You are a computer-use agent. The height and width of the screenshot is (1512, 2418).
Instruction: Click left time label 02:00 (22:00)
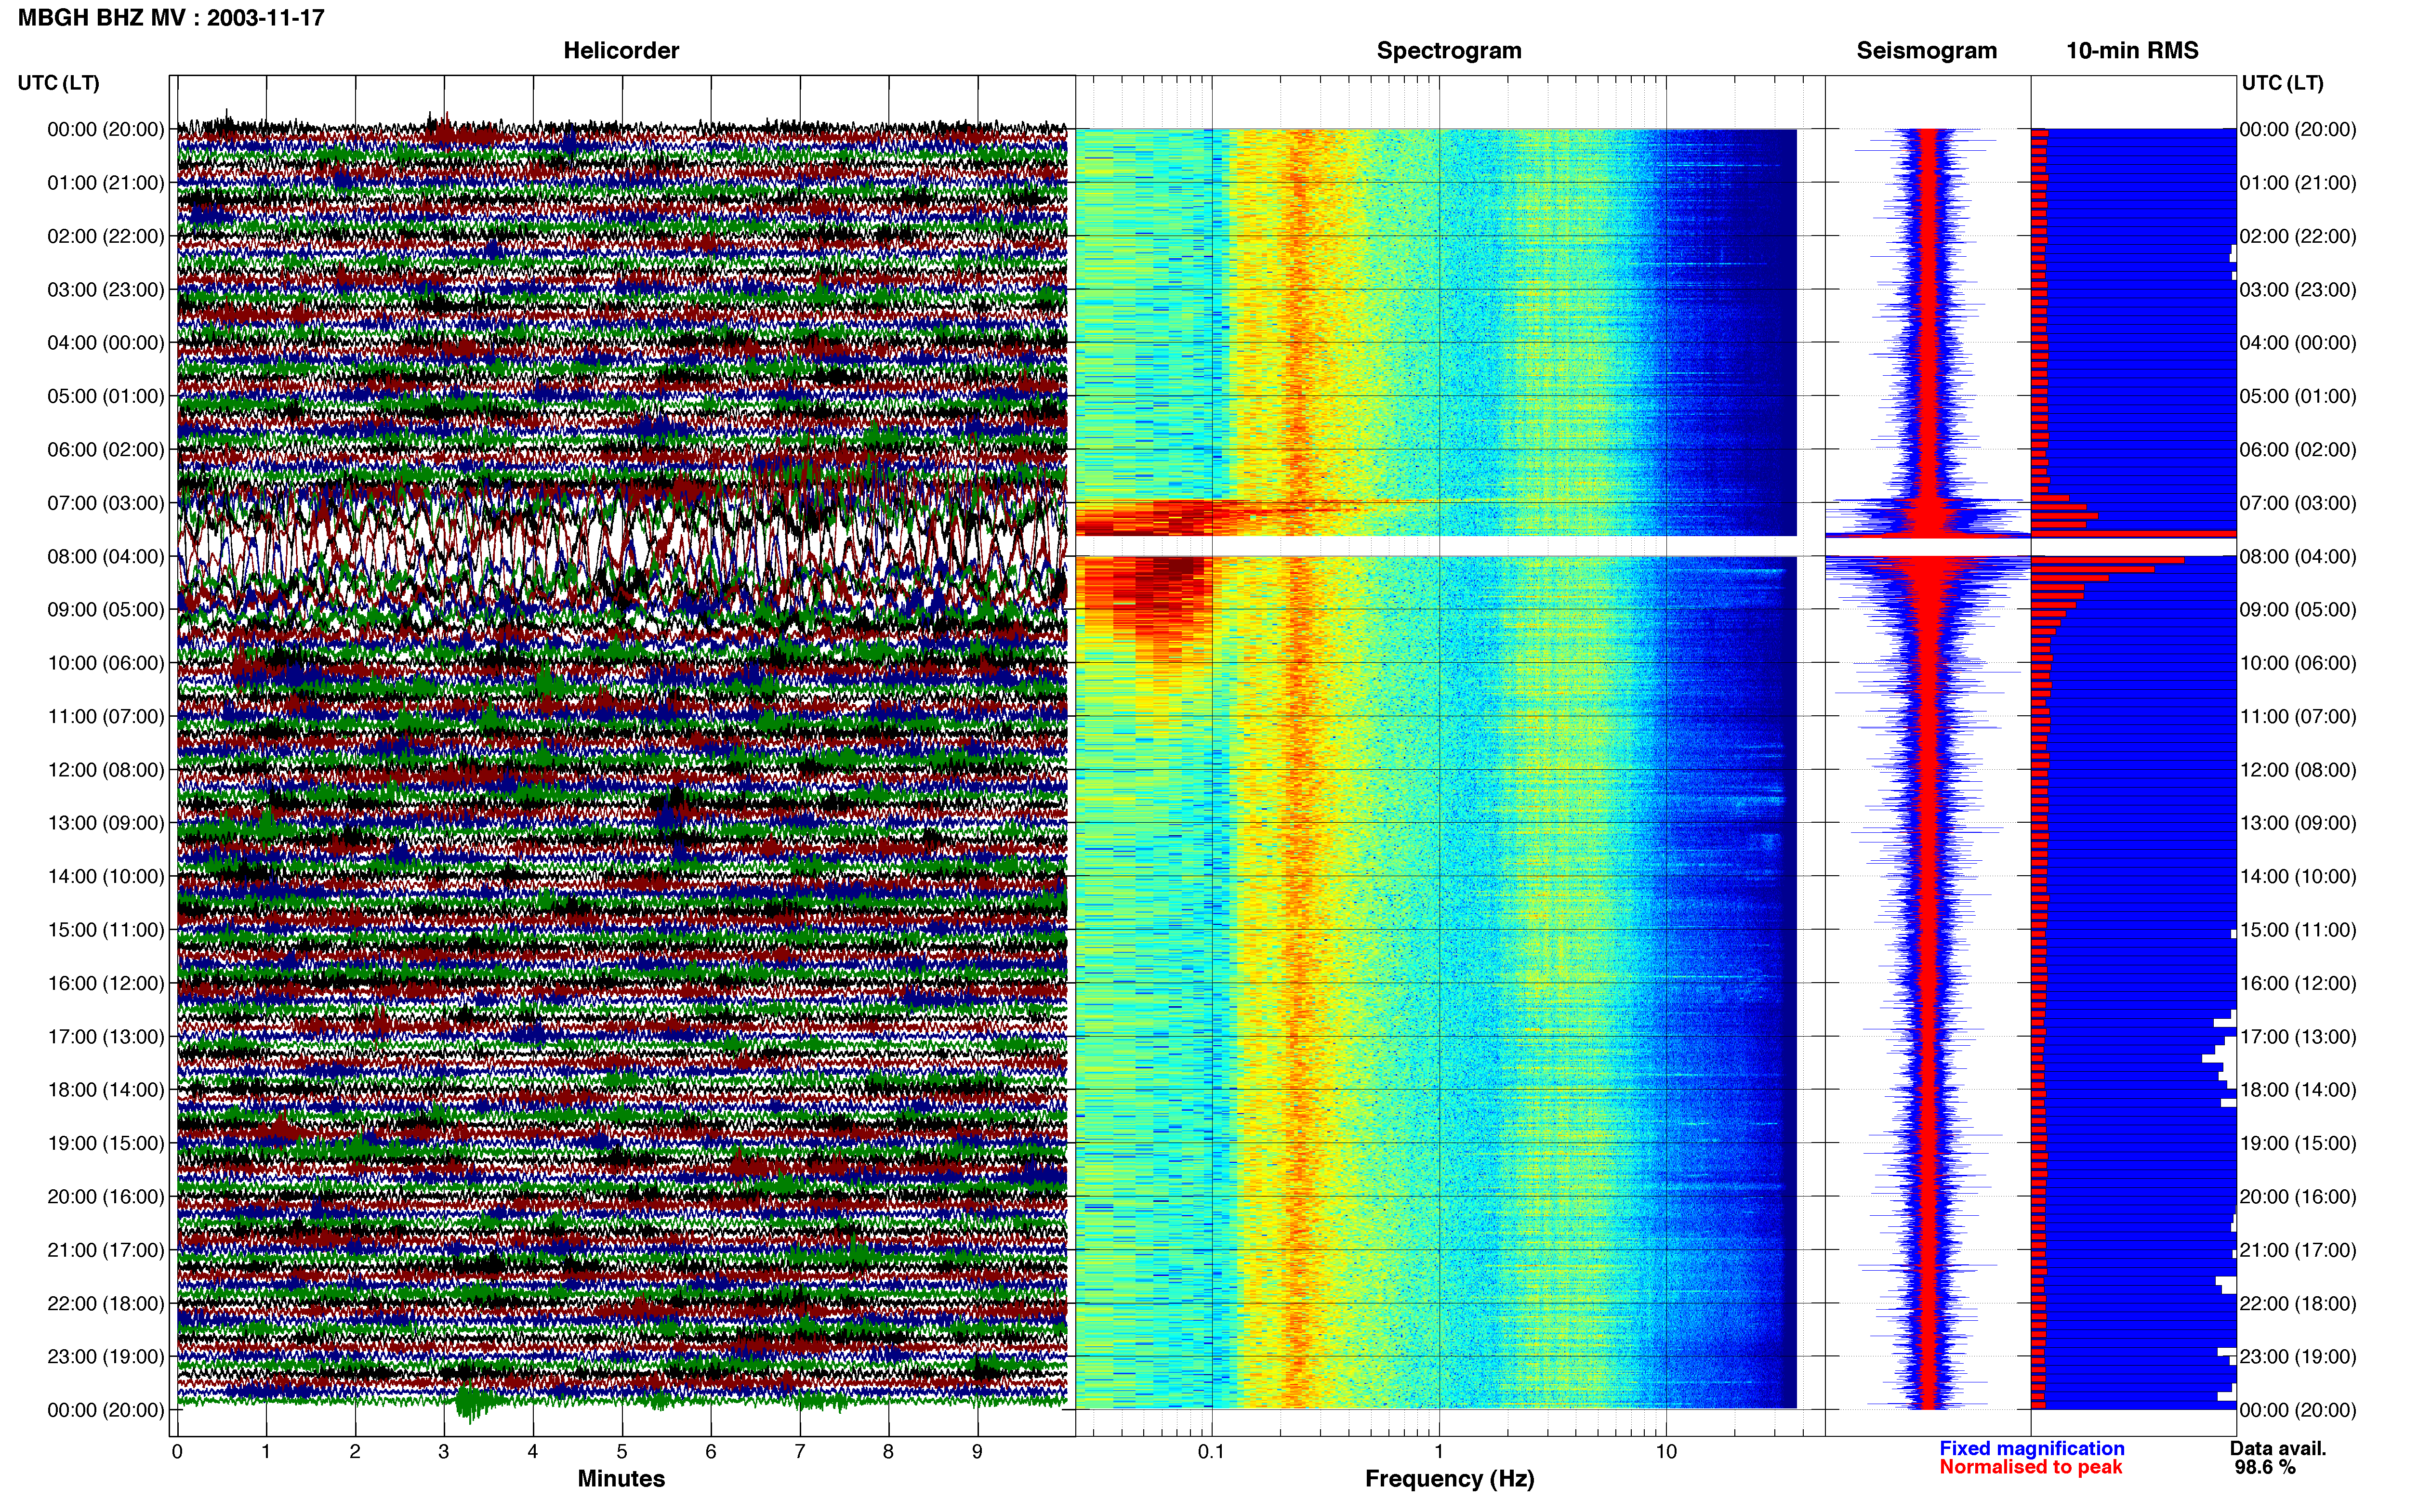click(106, 236)
